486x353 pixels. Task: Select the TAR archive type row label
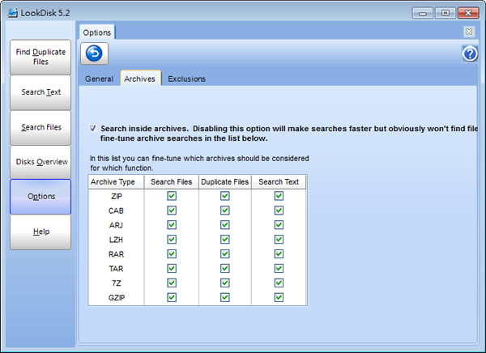(x=116, y=269)
